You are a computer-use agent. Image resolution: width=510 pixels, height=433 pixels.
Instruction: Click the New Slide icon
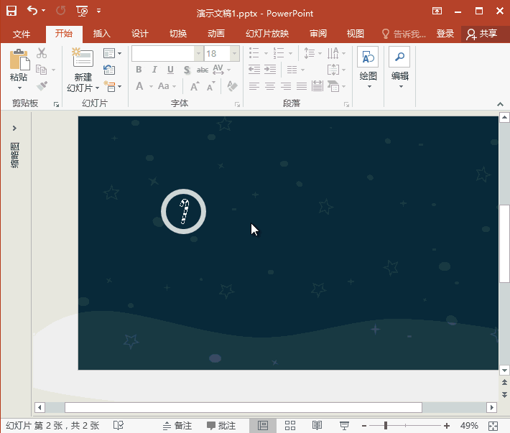tap(83, 59)
